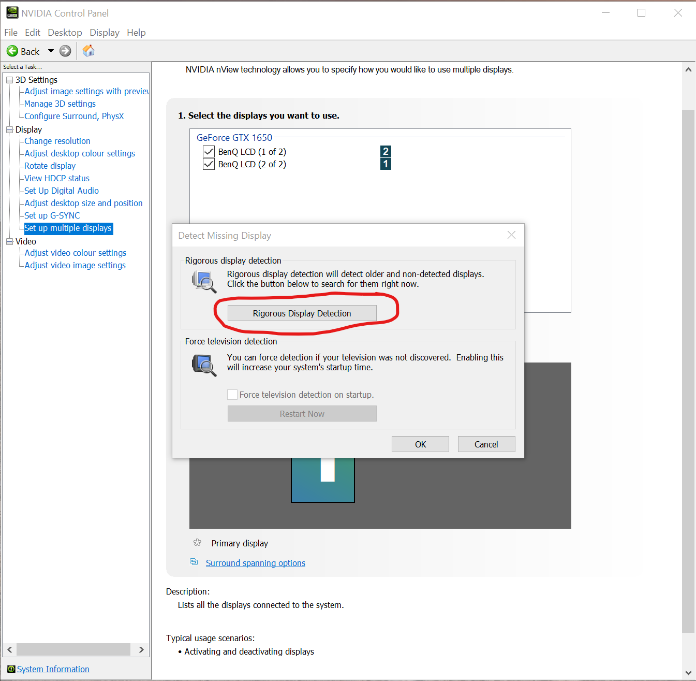
Task: Collapse the Video tree node
Action: (x=9, y=241)
